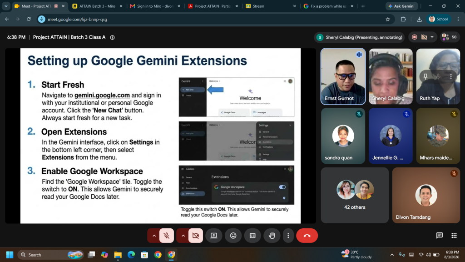Select Sheryl Calabig video tile
Screen dimensions: 465x262
391,76
